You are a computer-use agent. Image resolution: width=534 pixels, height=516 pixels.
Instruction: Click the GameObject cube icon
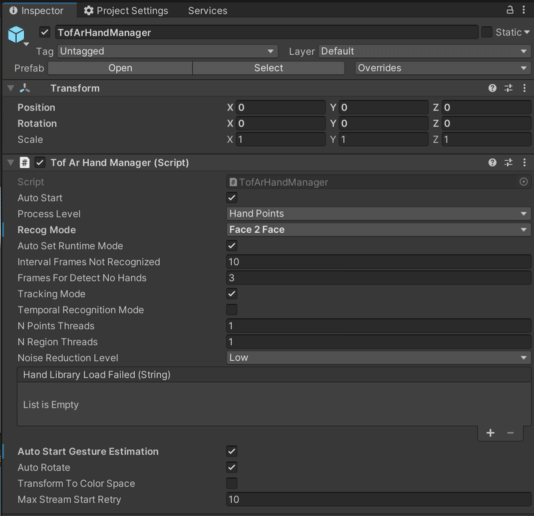point(16,35)
